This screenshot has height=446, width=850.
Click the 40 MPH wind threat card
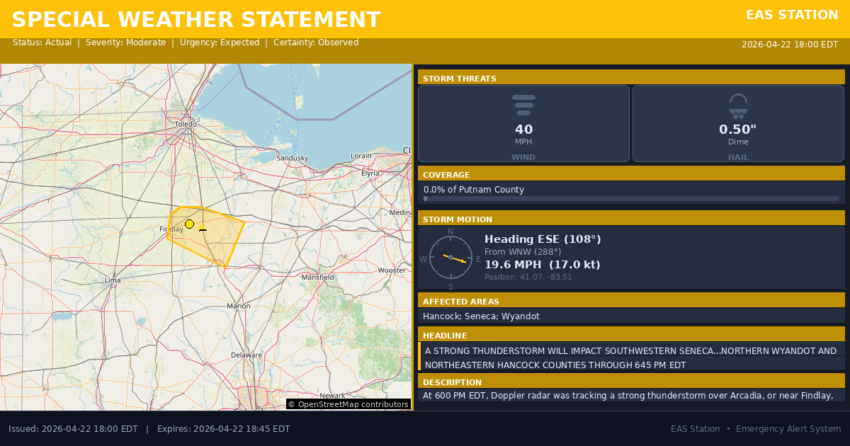coord(523,124)
